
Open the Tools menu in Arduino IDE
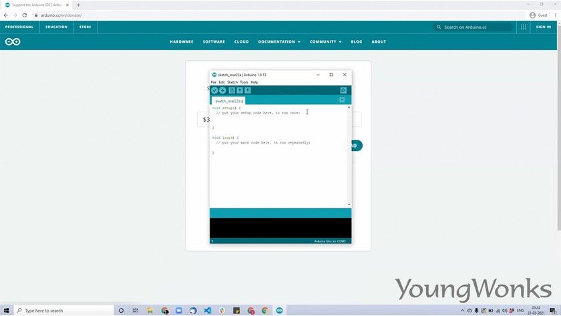point(244,82)
